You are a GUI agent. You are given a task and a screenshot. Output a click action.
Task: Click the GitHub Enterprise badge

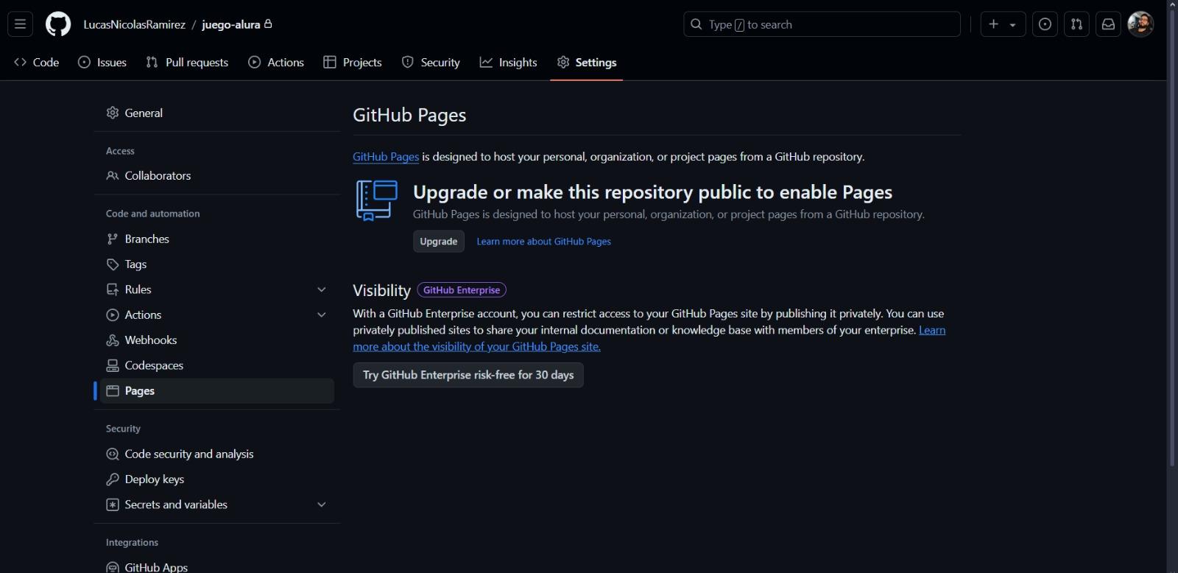coord(462,290)
